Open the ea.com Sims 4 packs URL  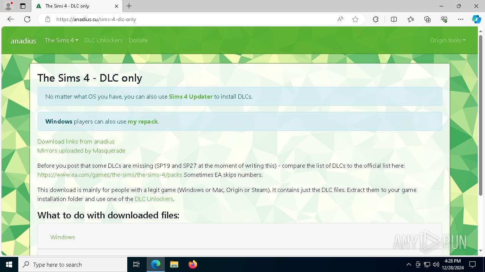pos(110,175)
